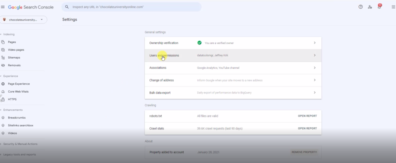Click the property favicon in selector
The width and height of the screenshot is (396, 163).
point(4,20)
